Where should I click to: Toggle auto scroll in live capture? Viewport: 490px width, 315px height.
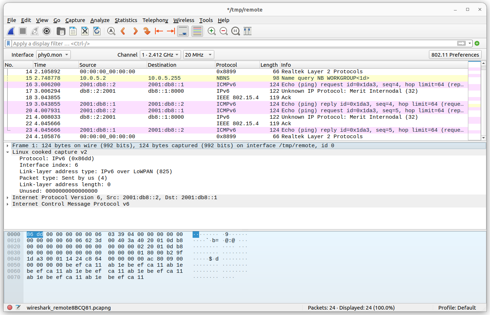[x=182, y=31]
